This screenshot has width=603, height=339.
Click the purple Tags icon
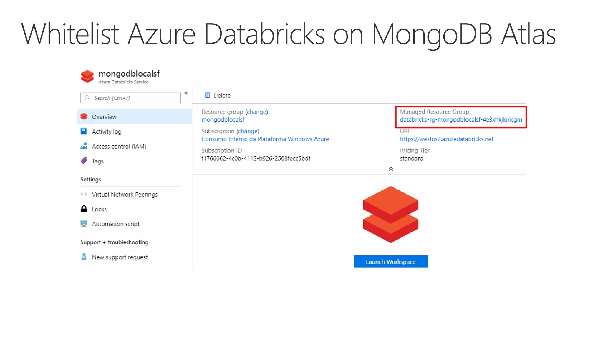click(x=84, y=161)
